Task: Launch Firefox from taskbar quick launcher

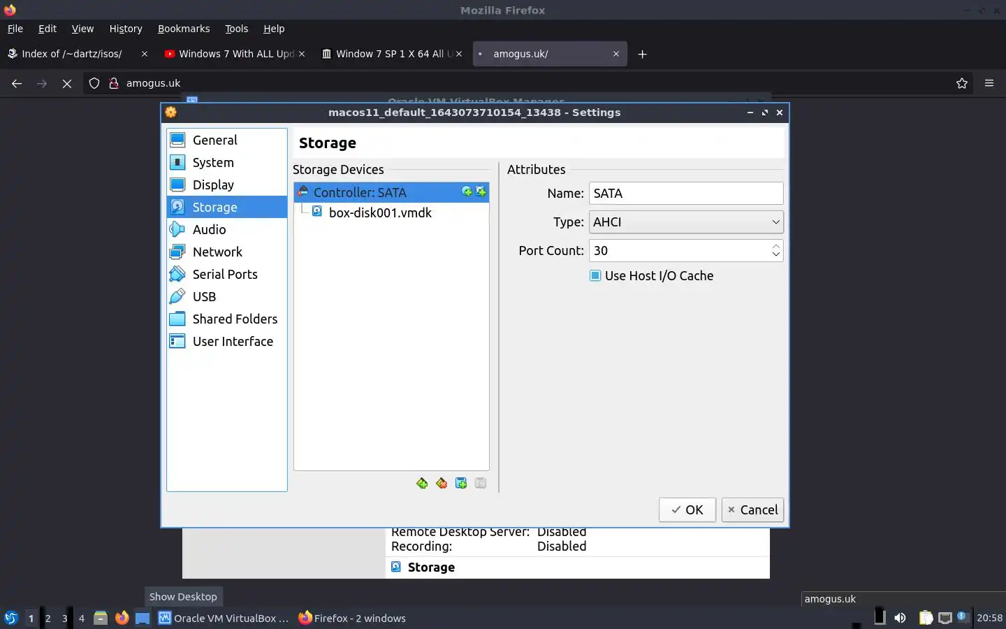Action: pos(122,618)
